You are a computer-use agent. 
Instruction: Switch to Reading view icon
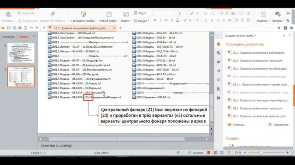(x=222, y=153)
